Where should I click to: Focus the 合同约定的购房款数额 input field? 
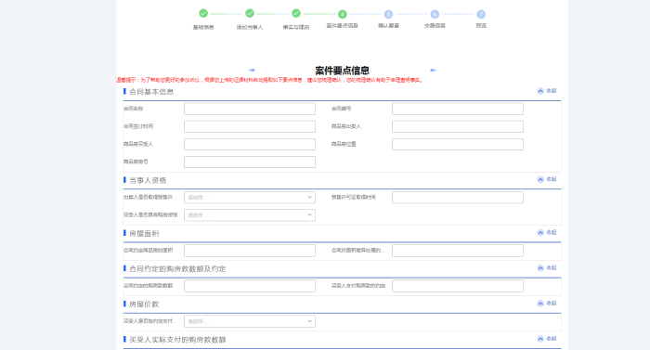point(250,286)
